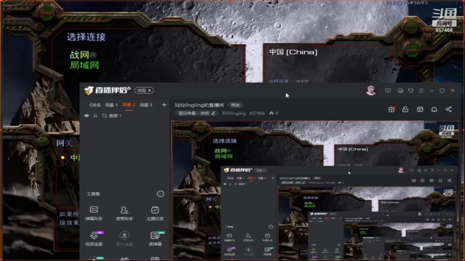The image size is (465, 261).
Task: Click the 中国 (China) gateway box in game
Action: pos(294,52)
